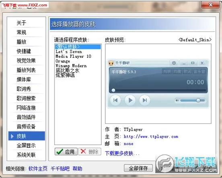Click the gear settings icon in preview
The image size is (222, 178).
[174, 63]
